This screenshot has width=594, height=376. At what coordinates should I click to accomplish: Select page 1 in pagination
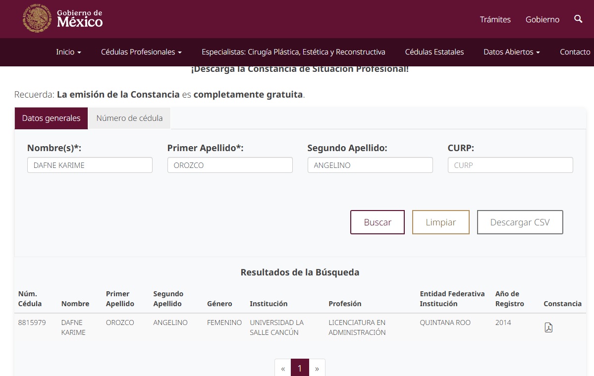[x=300, y=369]
